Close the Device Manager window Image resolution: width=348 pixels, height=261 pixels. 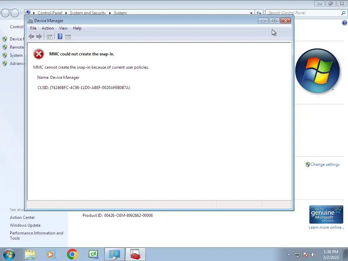(x=285, y=21)
